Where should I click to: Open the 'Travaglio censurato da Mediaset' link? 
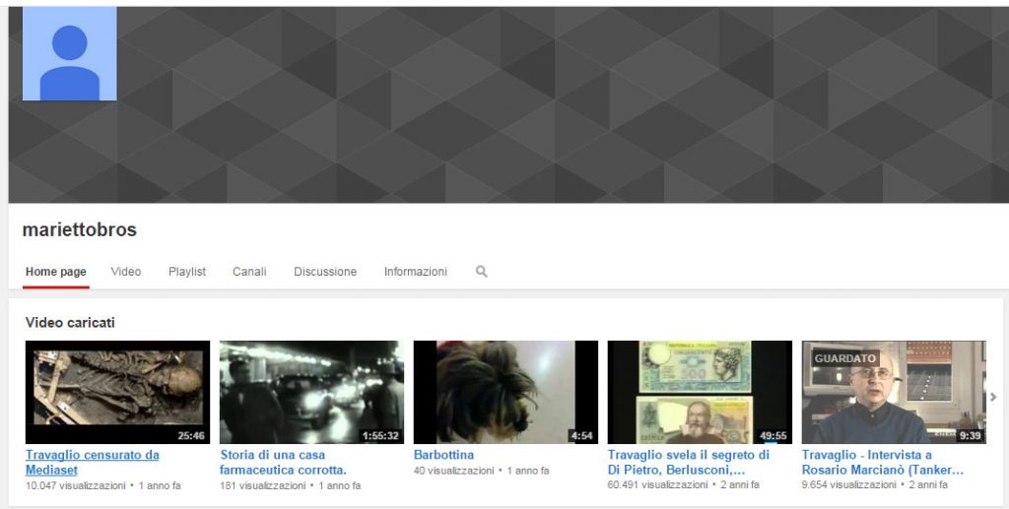pyautogui.click(x=93, y=462)
